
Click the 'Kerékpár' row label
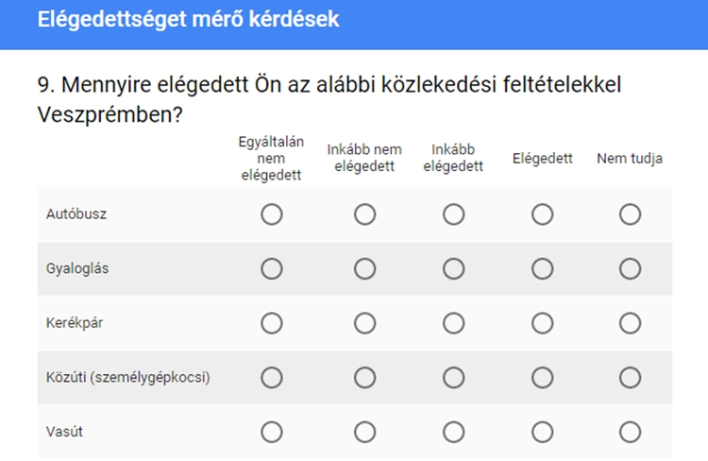click(75, 323)
